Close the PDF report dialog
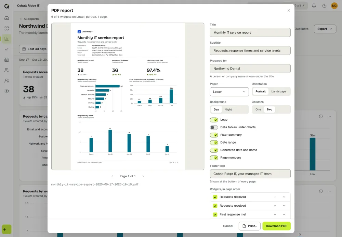The image size is (342, 237). point(289,11)
